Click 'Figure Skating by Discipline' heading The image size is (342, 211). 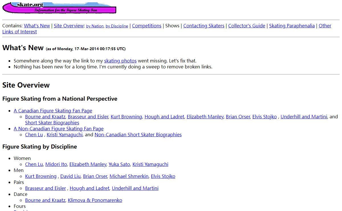click(40, 147)
